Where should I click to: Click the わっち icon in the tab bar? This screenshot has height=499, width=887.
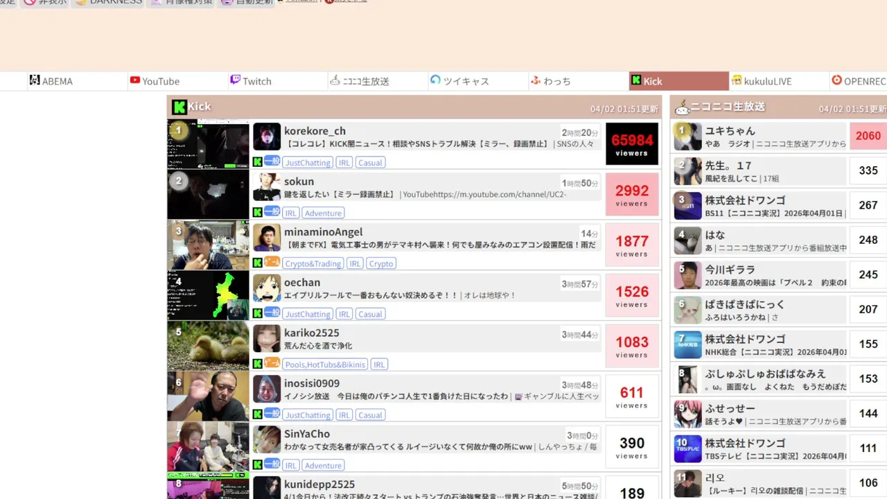click(x=536, y=80)
